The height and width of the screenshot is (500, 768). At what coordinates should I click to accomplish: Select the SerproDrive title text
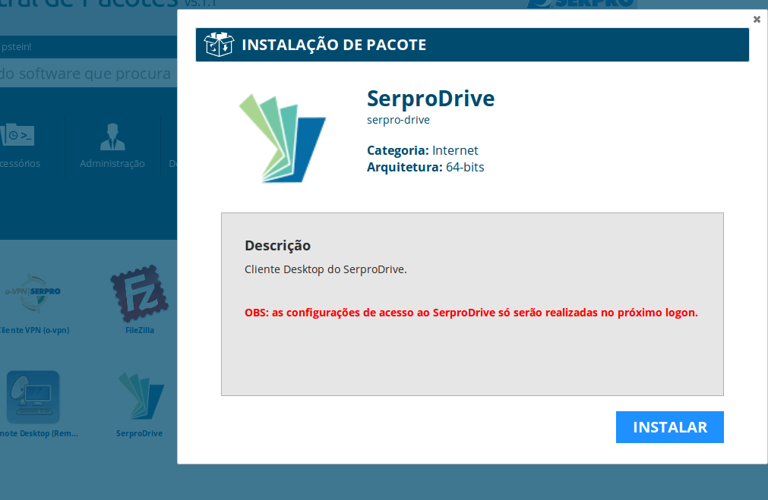(x=431, y=99)
